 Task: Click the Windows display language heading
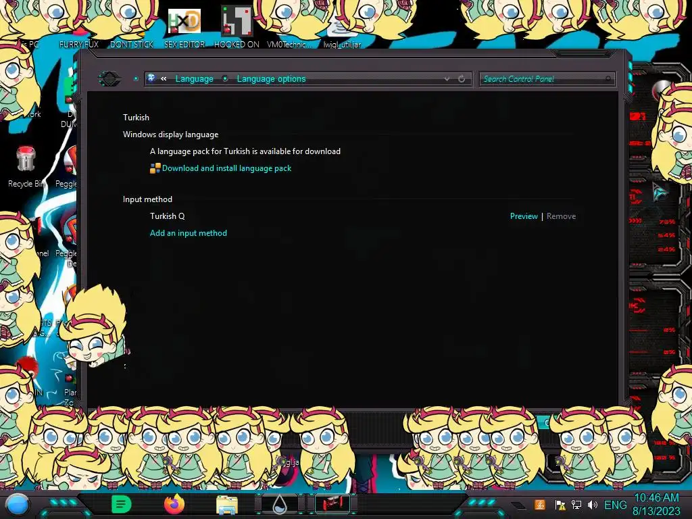point(170,134)
